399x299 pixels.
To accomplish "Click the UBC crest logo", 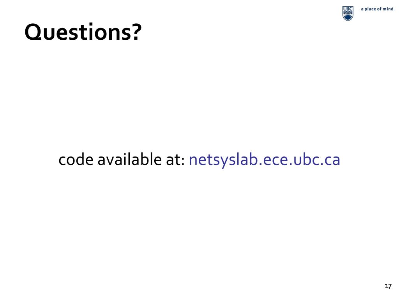I will pos(348,14).
